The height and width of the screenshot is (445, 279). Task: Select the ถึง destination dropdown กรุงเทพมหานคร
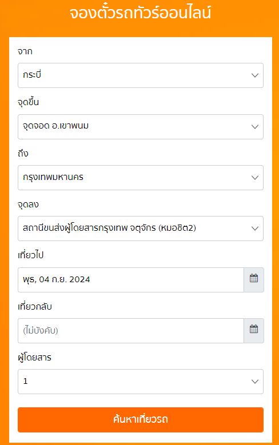coord(141,178)
